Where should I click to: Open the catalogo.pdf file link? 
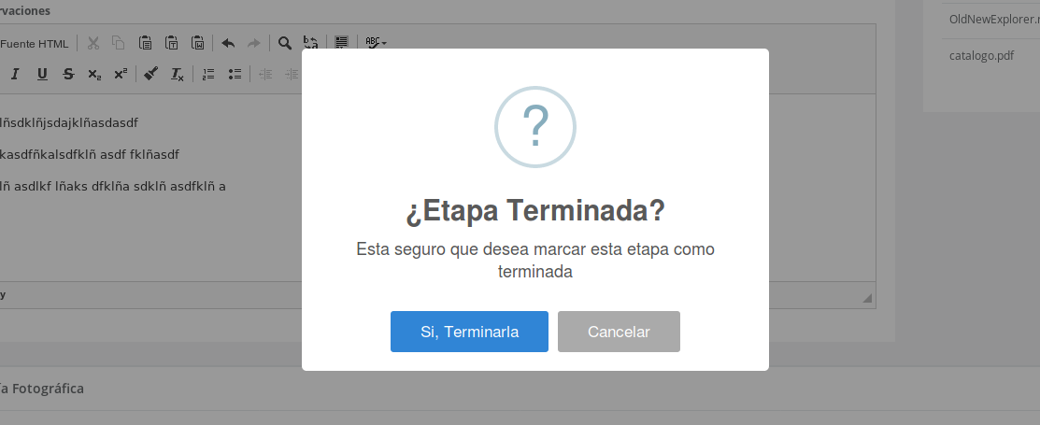pyautogui.click(x=981, y=55)
